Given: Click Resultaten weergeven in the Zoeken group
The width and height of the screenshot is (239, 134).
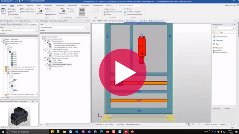Looking at the screenshot, I should click(x=132, y=12).
